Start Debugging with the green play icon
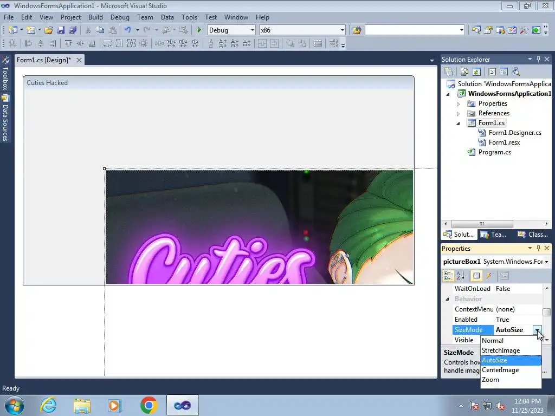555x416 pixels. 199,30
